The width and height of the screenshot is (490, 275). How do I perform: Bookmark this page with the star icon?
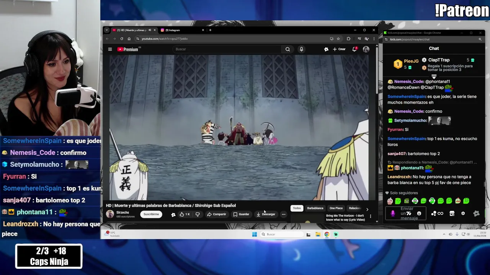point(338,39)
